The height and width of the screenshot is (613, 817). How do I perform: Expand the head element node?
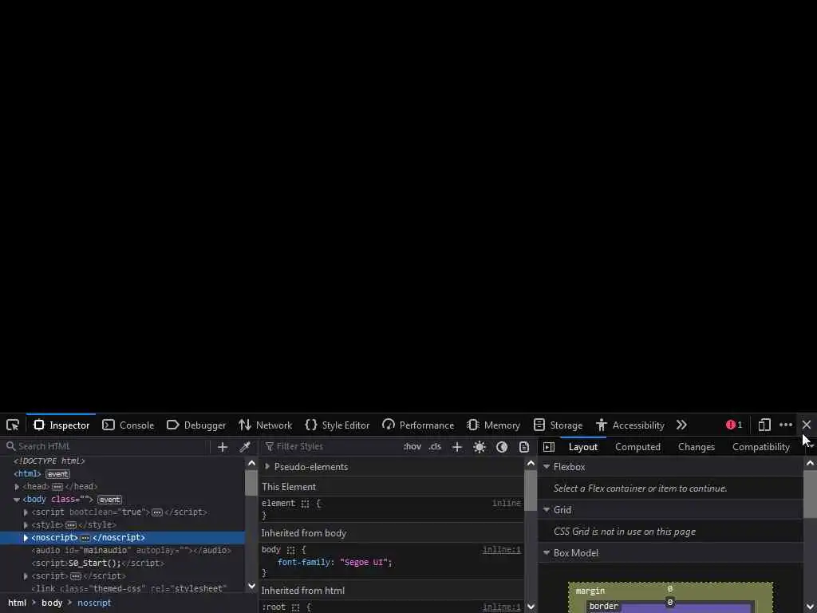point(18,486)
